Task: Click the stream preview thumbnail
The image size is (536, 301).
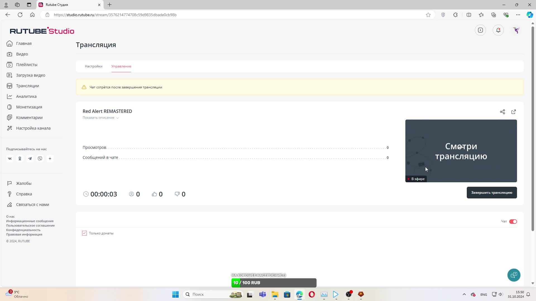Action: point(461,151)
